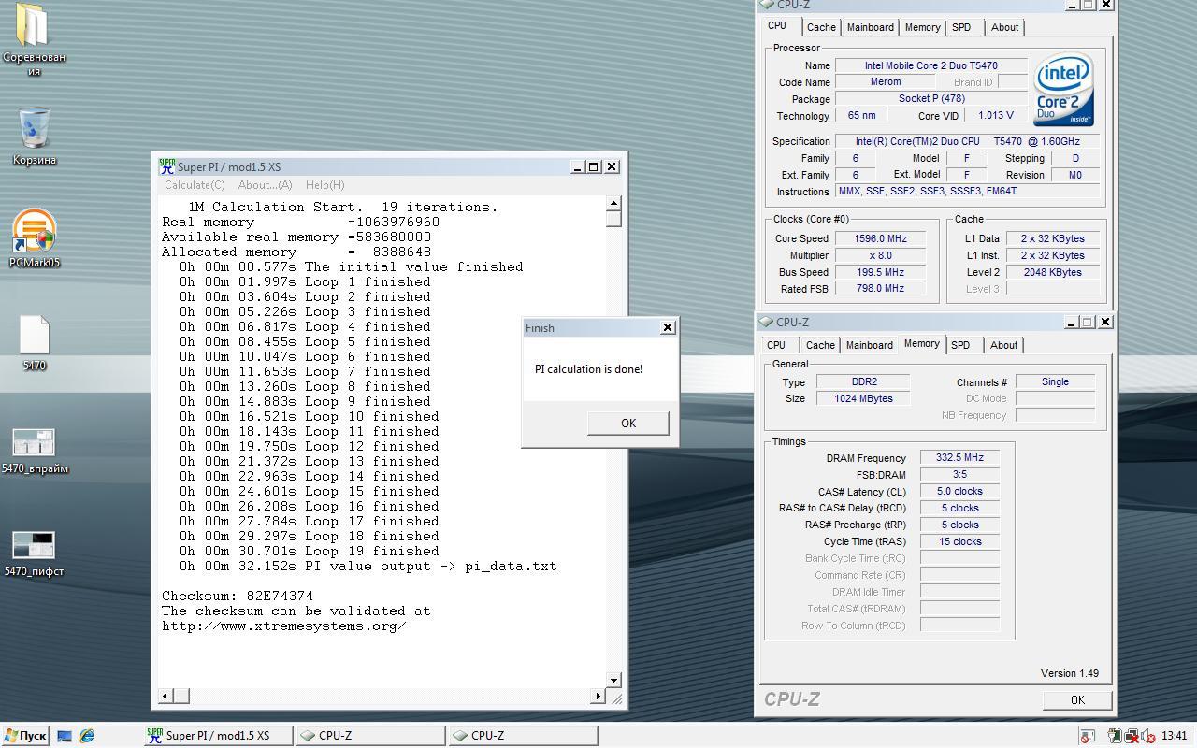Click the http://www.xtremesystems.org/ text in Super PI
Image resolution: width=1197 pixels, height=748 pixels.
[x=284, y=626]
